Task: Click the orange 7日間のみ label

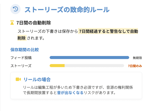Action: click(x=135, y=66)
